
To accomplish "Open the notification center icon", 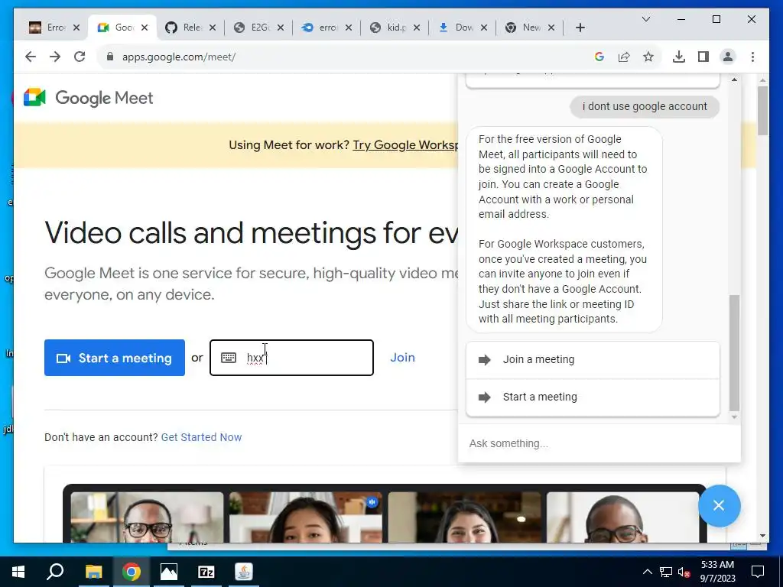I will [x=758, y=572].
